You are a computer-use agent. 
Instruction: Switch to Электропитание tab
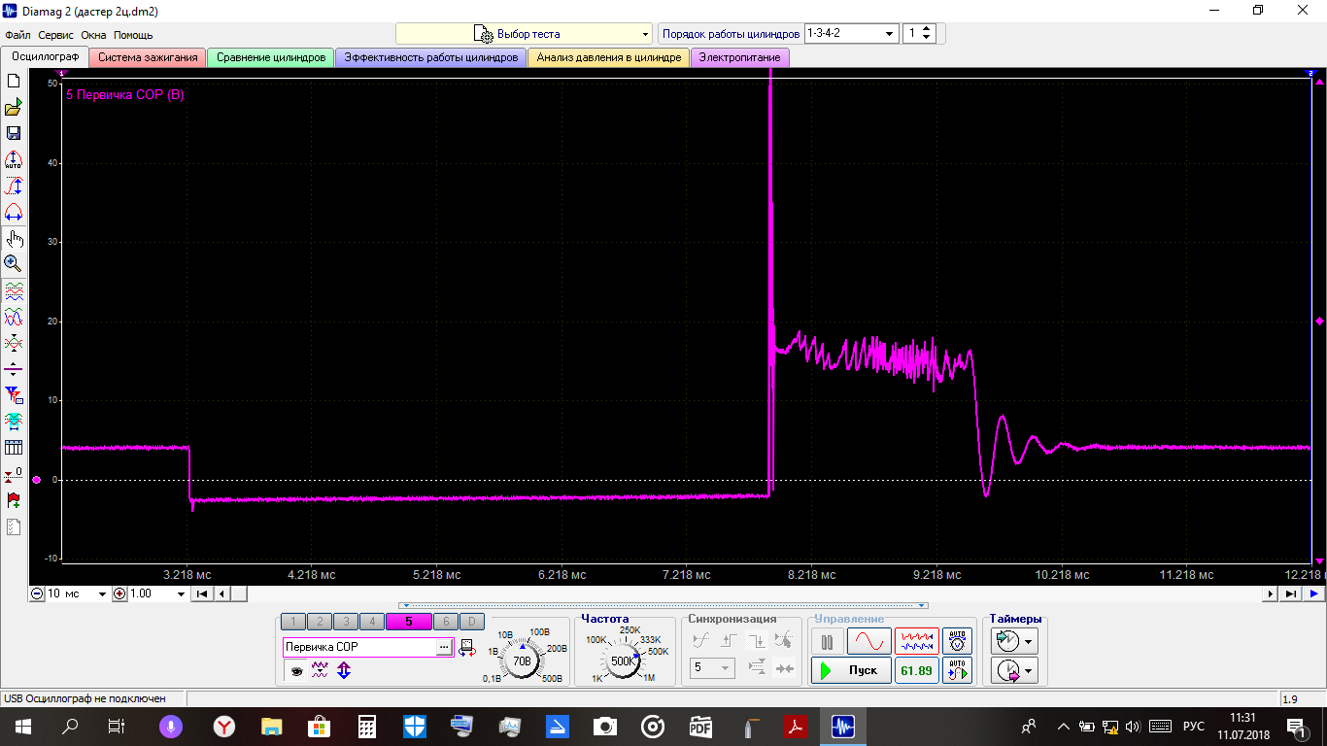tap(740, 57)
